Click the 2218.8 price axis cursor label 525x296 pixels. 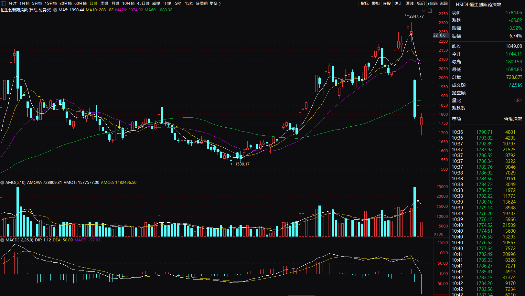coord(439,35)
